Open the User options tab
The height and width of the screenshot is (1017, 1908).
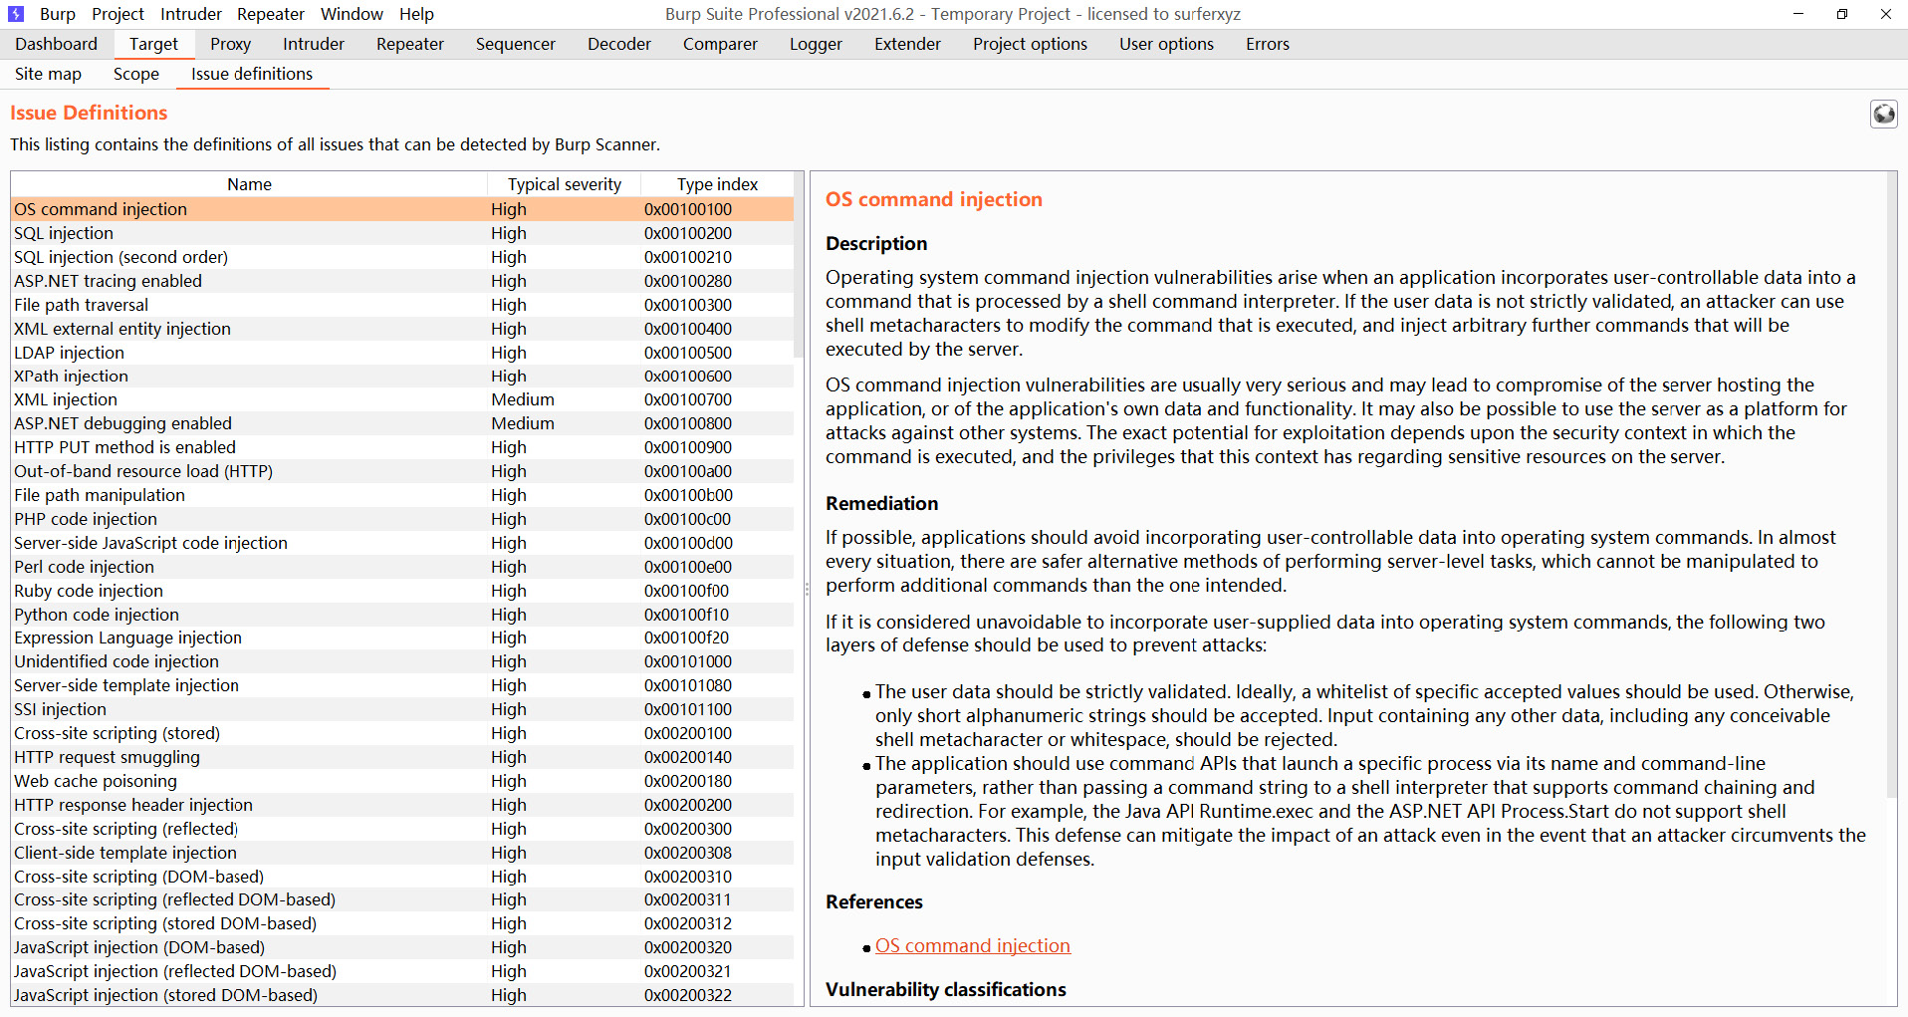[1166, 44]
